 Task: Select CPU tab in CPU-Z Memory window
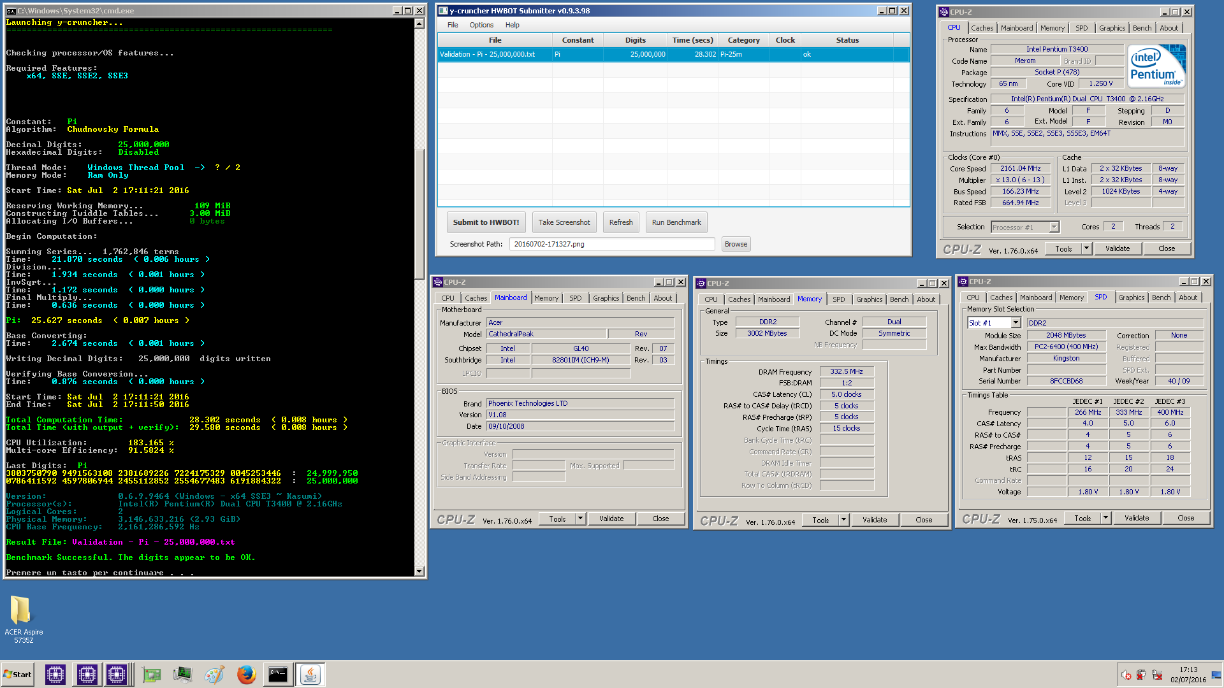tap(711, 299)
